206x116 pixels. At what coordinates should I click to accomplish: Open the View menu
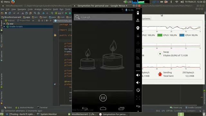14,9
